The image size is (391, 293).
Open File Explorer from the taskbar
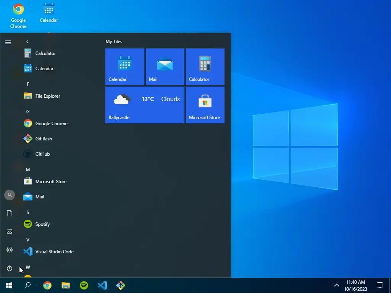point(66,285)
